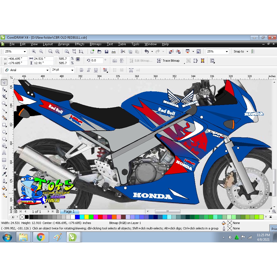Pick the yellow color swatch in palette
277x277 pixels.
click(87, 217)
